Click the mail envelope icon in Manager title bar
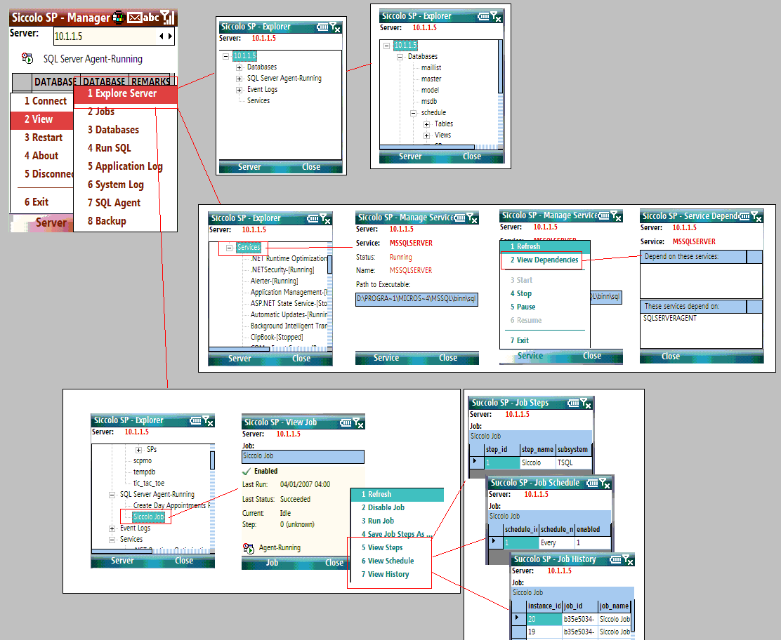Image resolution: width=781 pixels, height=640 pixels. 134,18
